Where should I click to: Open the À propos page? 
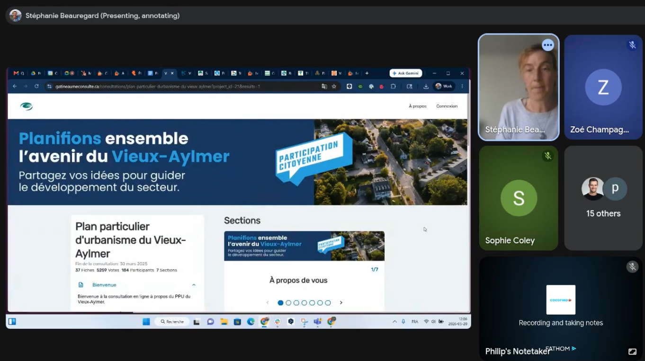tap(418, 106)
